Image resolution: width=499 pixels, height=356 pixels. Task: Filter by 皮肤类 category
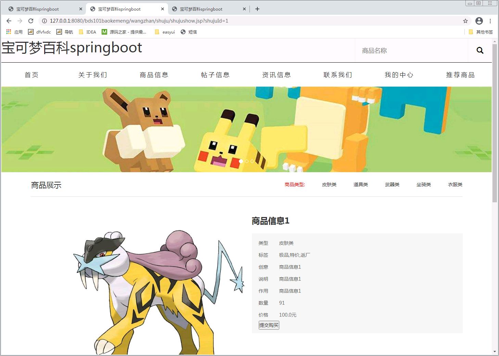[329, 185]
